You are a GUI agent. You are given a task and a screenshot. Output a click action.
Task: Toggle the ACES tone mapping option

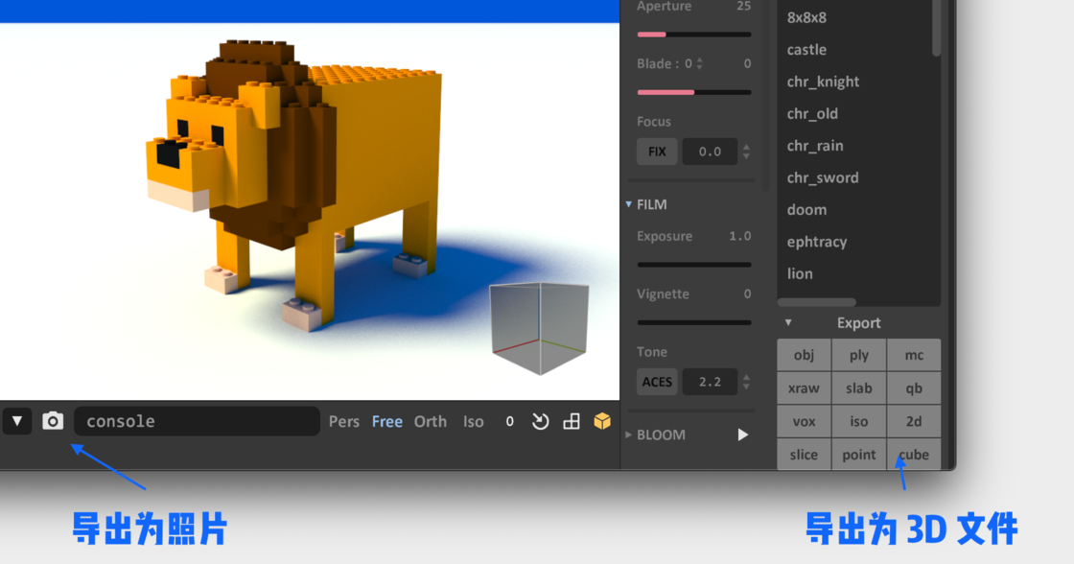[657, 381]
